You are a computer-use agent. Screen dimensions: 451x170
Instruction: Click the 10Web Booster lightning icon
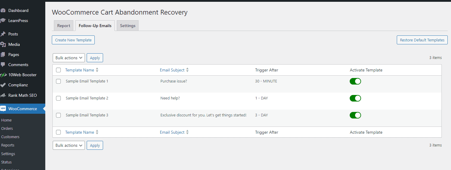3,75
